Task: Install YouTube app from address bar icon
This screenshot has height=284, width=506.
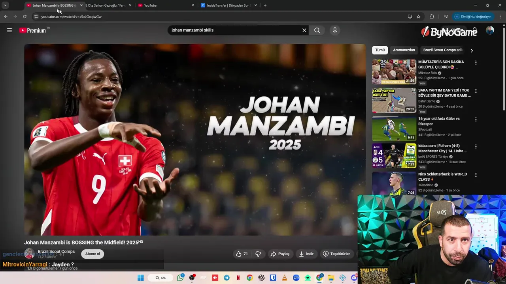Action: click(410, 17)
